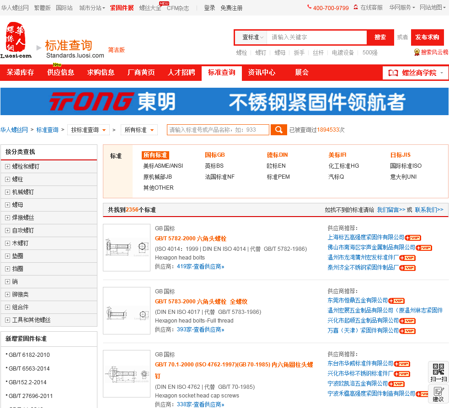Image resolution: width=449 pixels, height=408 pixels.
Task: Open 我们留言>> link
Action: point(391,210)
